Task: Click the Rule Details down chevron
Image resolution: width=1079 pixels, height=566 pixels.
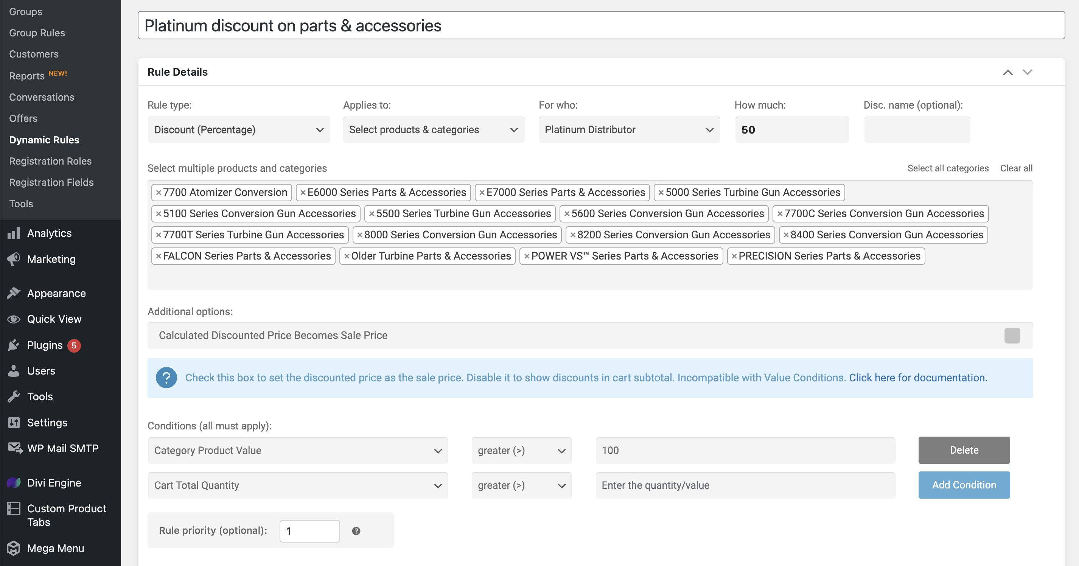Action: pos(1028,73)
